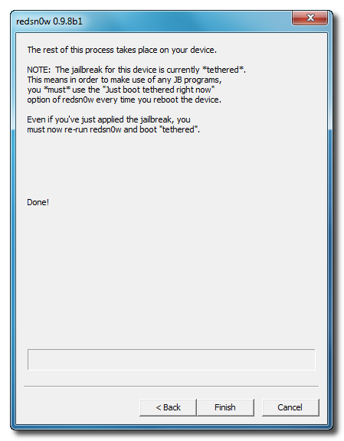
Task: Click the Finish button
Action: pos(225,407)
